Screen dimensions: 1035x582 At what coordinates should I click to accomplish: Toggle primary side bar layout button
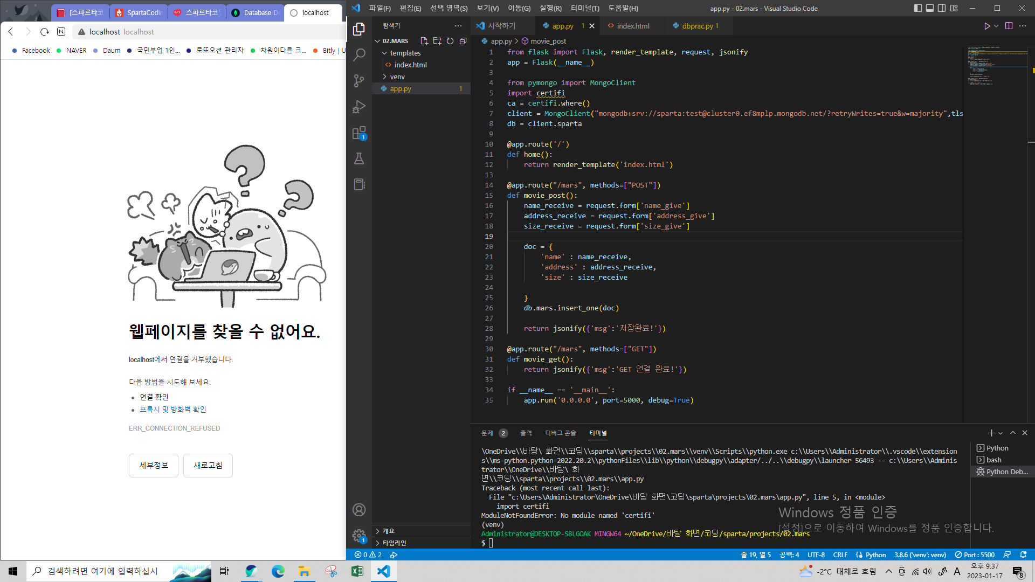coord(918,8)
